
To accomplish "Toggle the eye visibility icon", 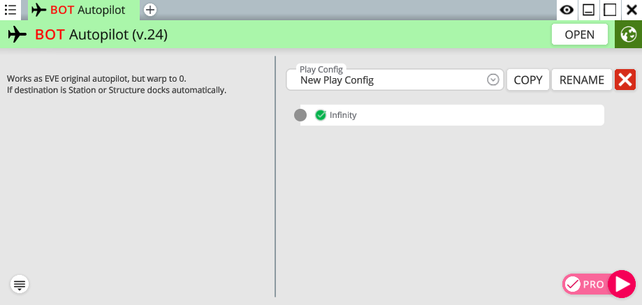I will (x=567, y=10).
